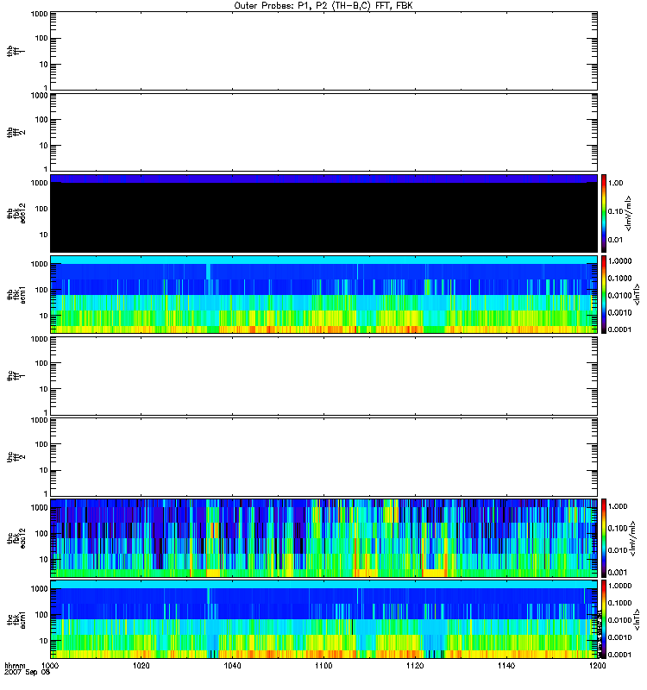The height and width of the screenshot is (690, 647).
Task: Click the '0.010' value on the thc edc12 color scale
Action: pyautogui.click(x=618, y=550)
